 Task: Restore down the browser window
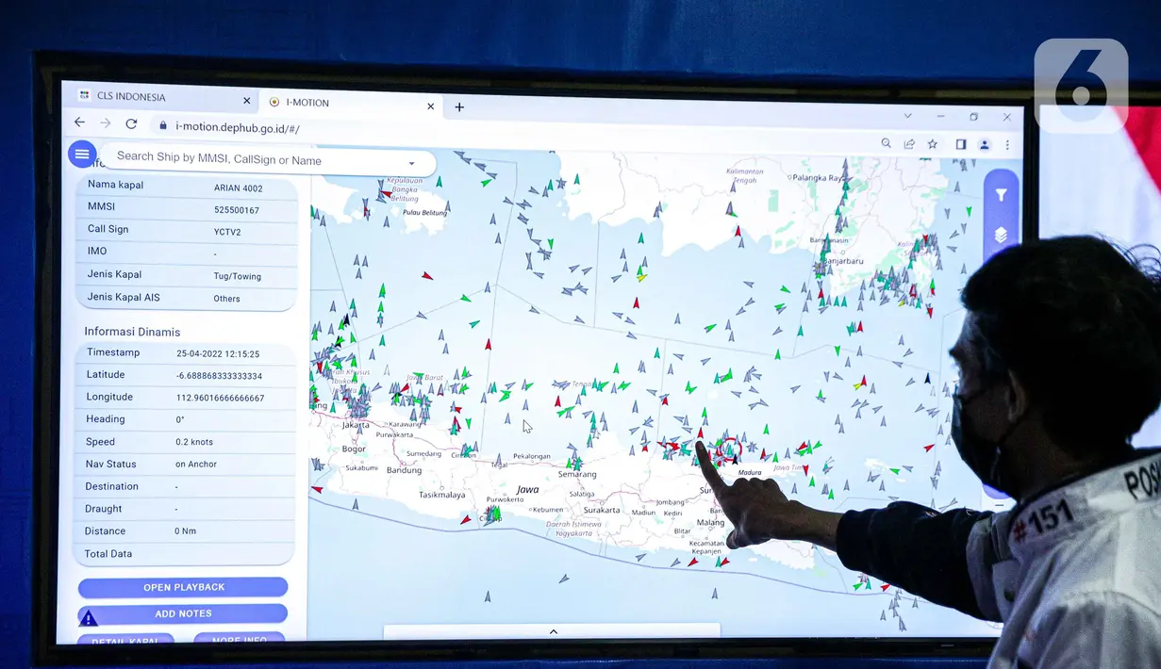tap(974, 117)
